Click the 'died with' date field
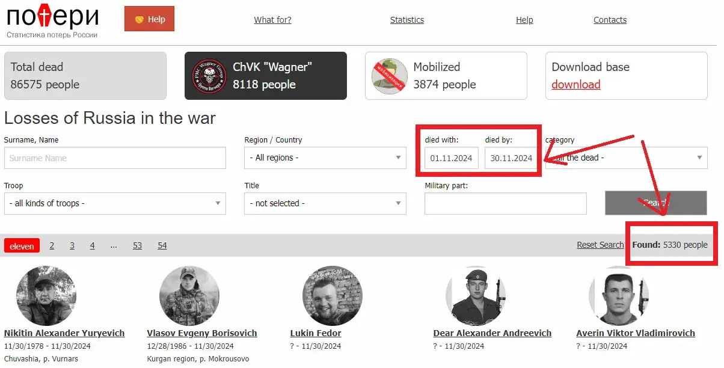 [452, 158]
